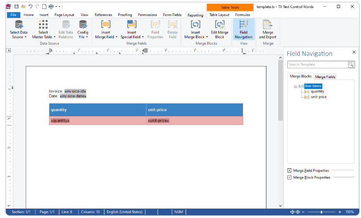
Task: Switch to the Home ribbon tab
Action: click(x=29, y=15)
